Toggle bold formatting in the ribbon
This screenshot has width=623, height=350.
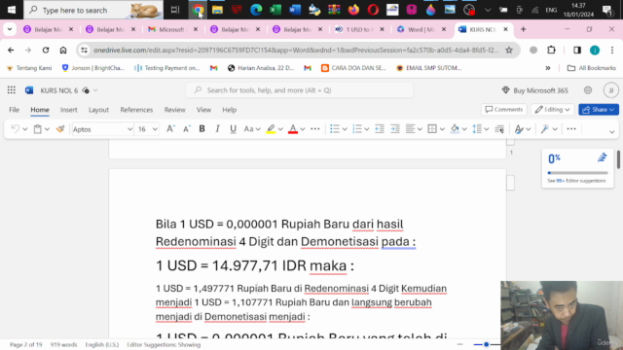202,129
